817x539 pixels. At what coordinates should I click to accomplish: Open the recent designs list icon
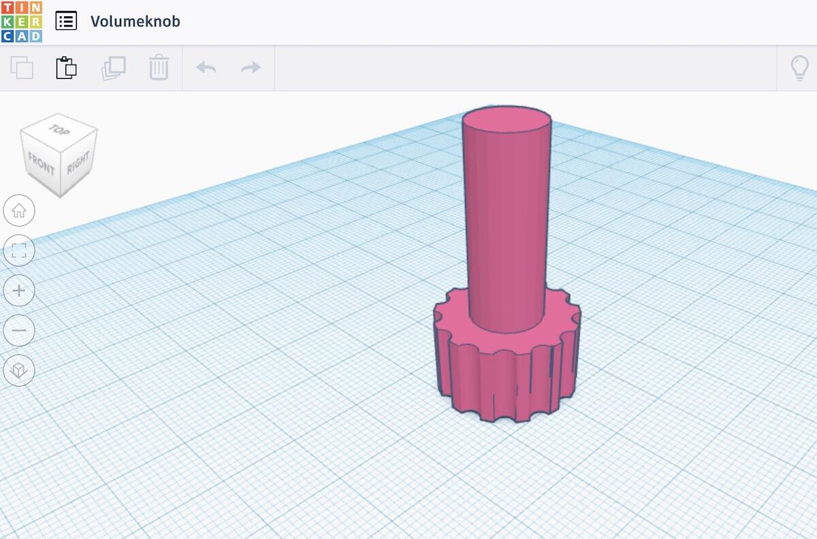[66, 21]
